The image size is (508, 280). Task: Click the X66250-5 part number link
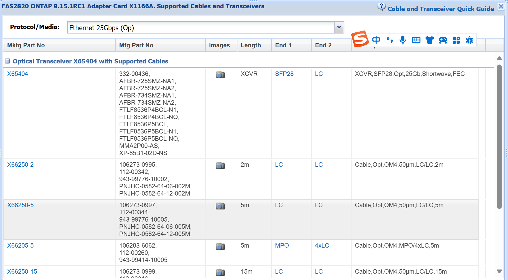(20, 205)
